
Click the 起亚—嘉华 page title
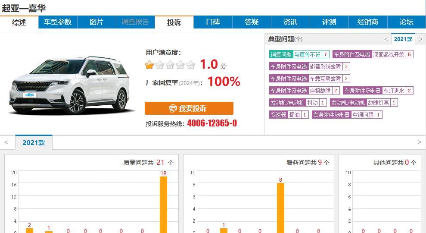tap(24, 8)
